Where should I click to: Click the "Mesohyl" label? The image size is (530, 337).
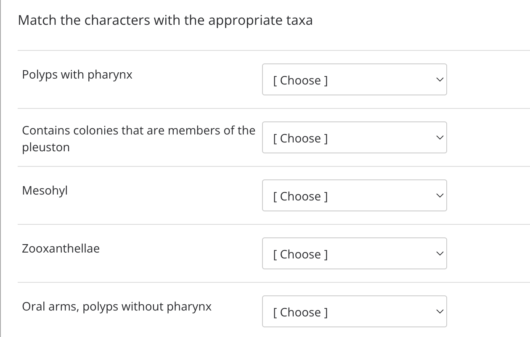pos(45,191)
